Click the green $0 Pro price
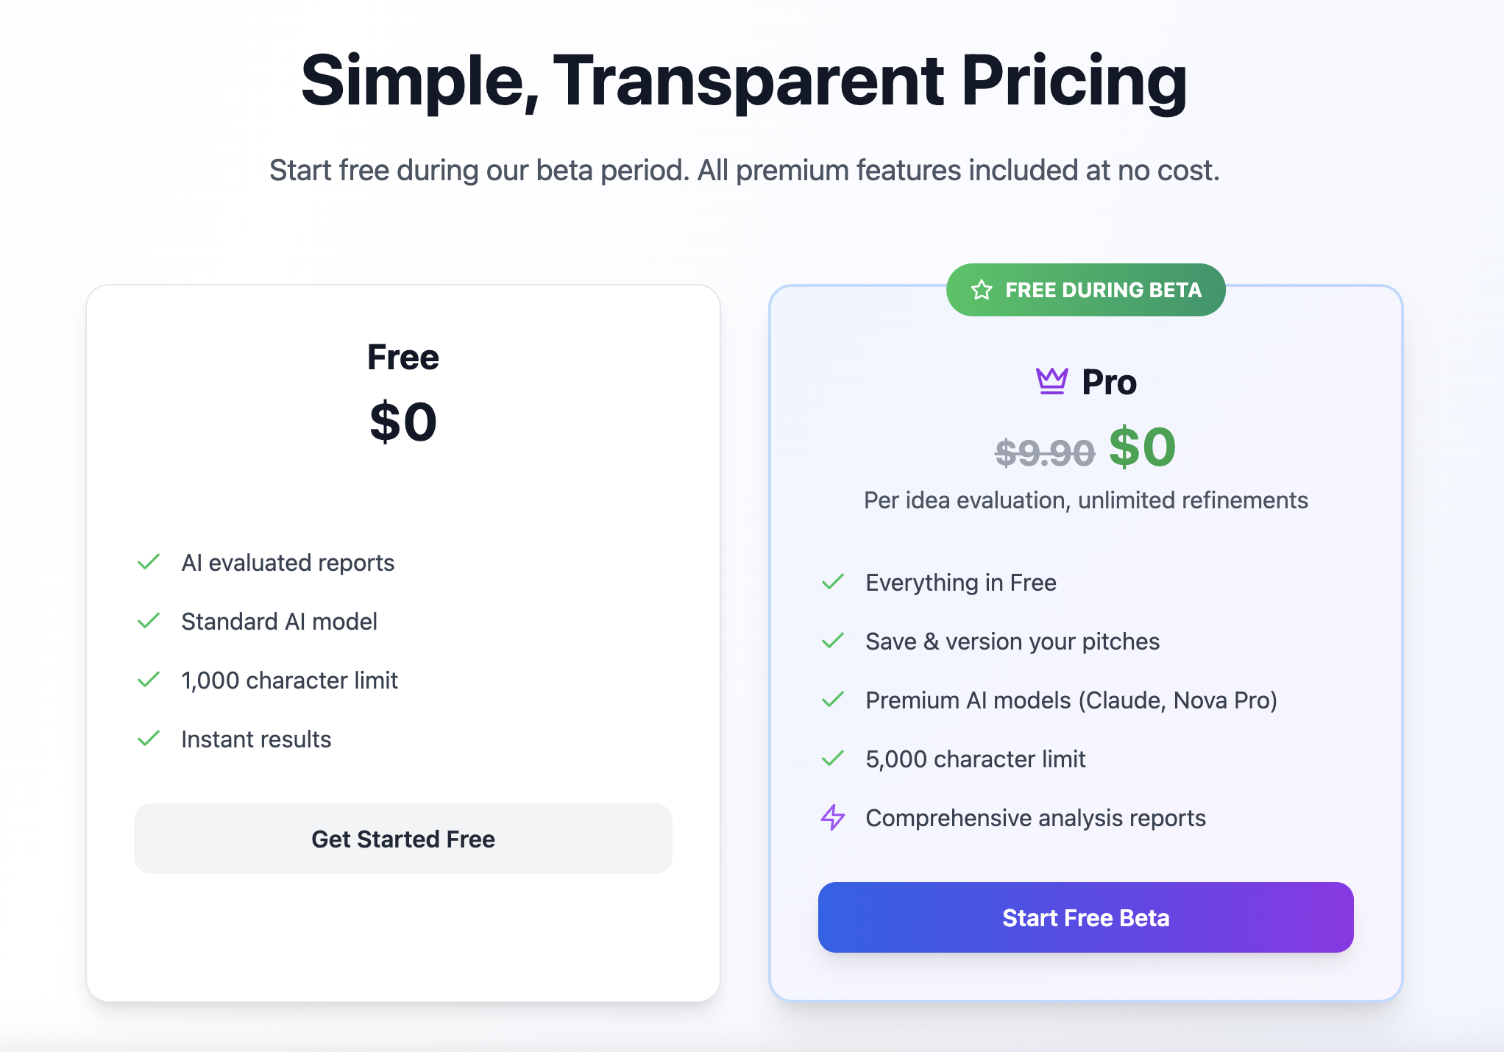The width and height of the screenshot is (1504, 1052). [x=1143, y=447]
